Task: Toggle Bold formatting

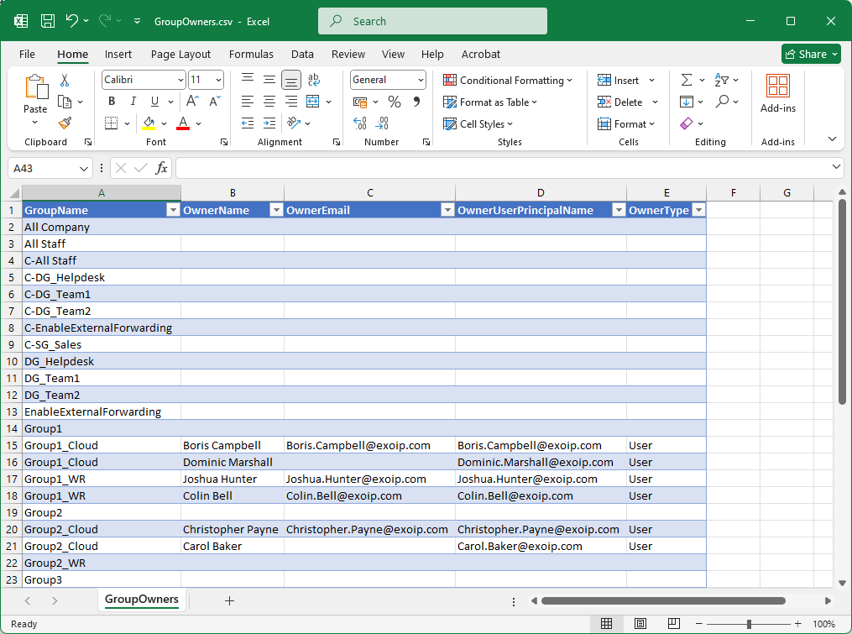Action: pyautogui.click(x=112, y=102)
